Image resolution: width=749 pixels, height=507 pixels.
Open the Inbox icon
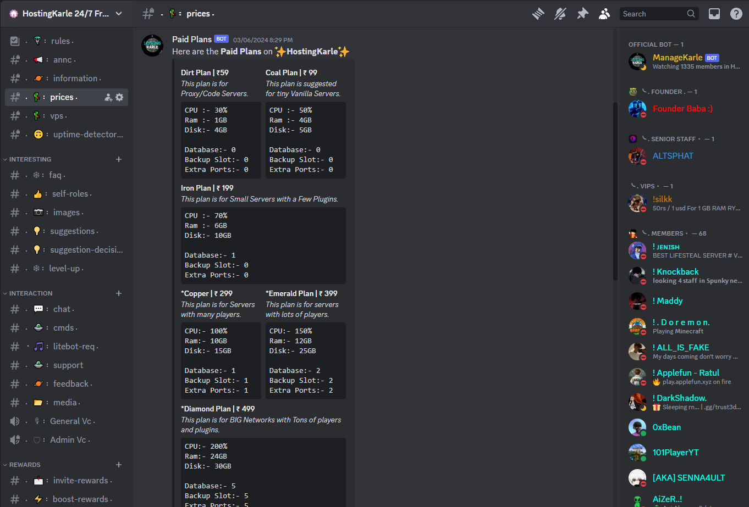click(714, 14)
